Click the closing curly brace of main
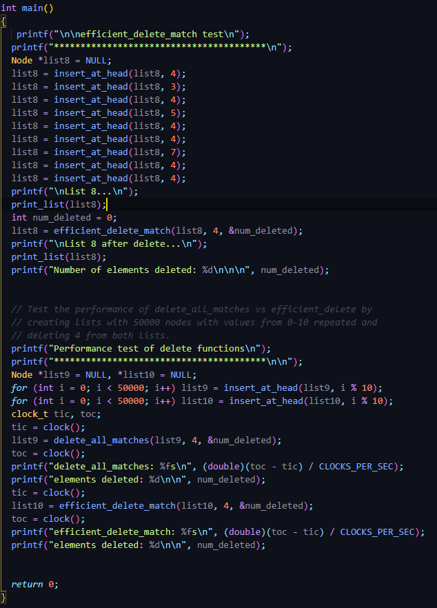 (x=3, y=598)
